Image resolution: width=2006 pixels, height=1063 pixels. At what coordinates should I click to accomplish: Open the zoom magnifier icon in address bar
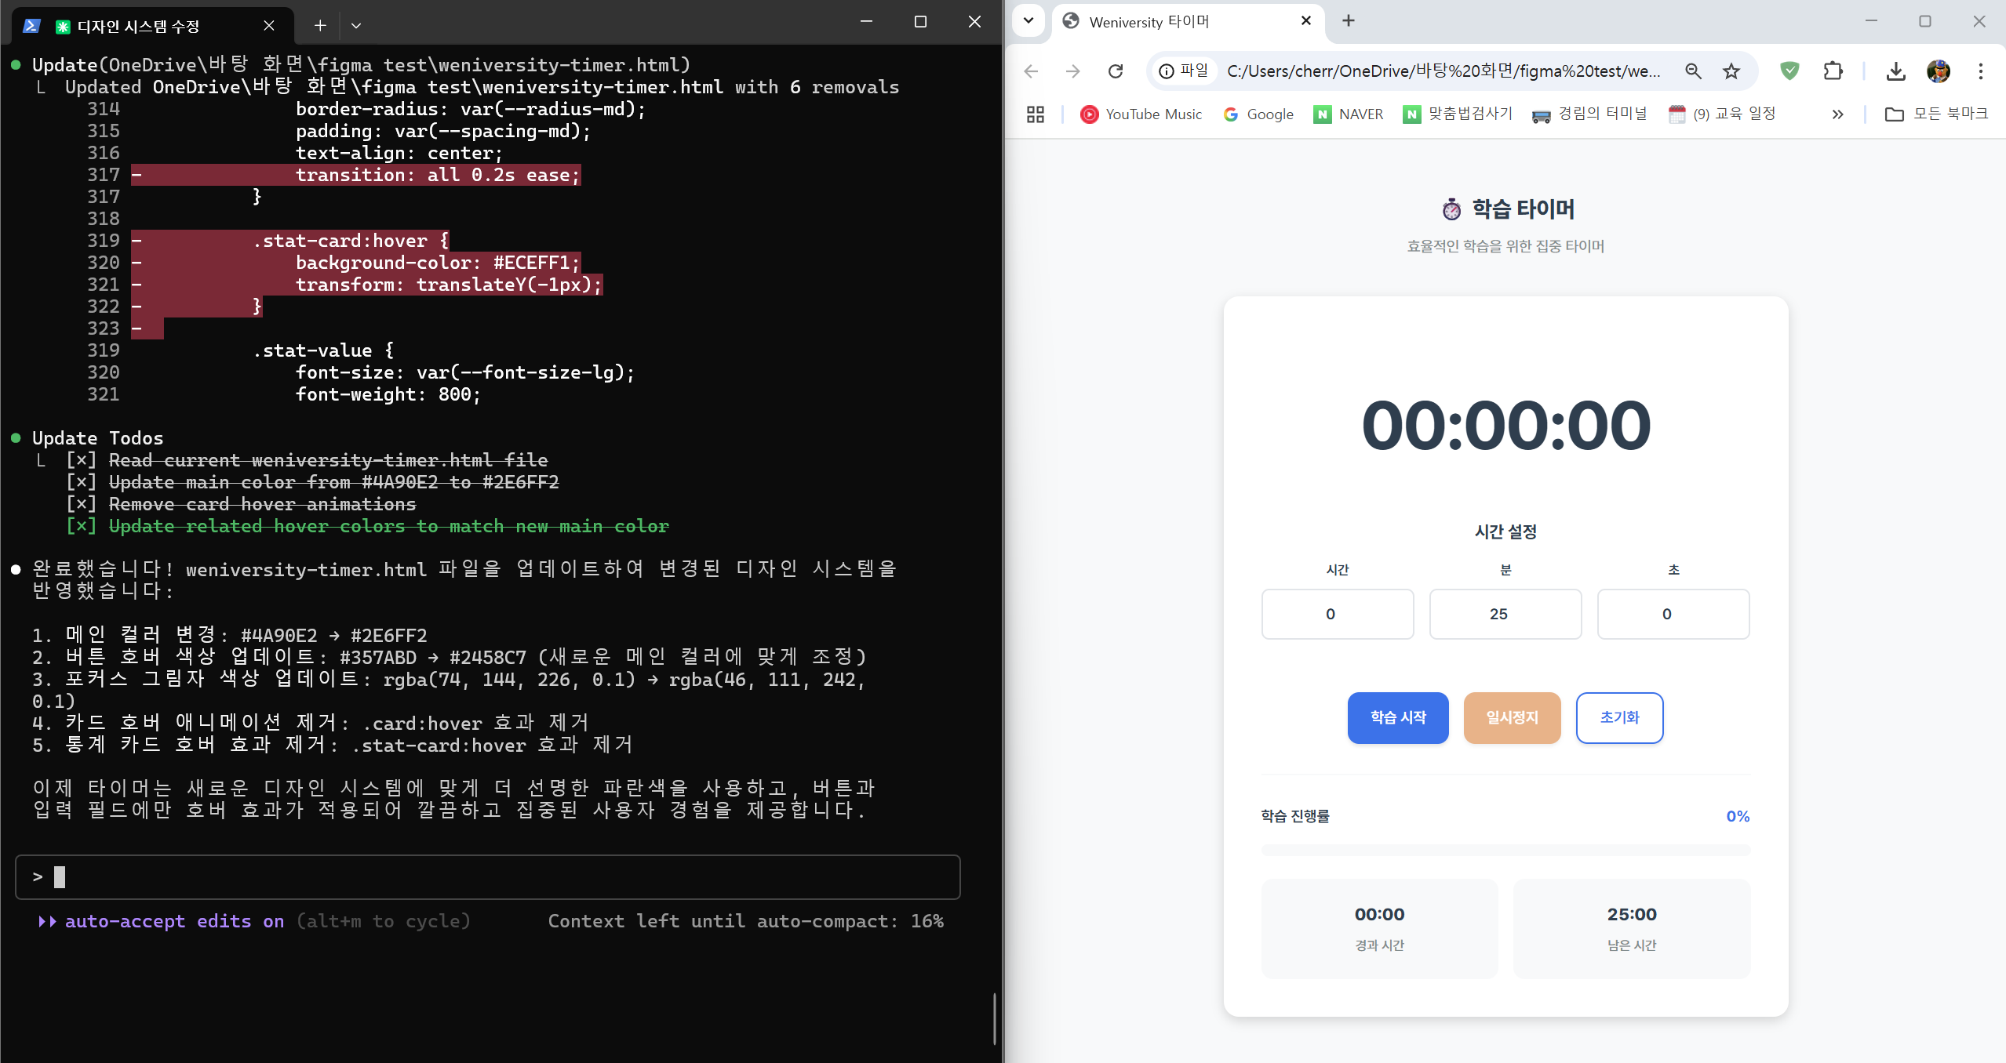point(1693,71)
